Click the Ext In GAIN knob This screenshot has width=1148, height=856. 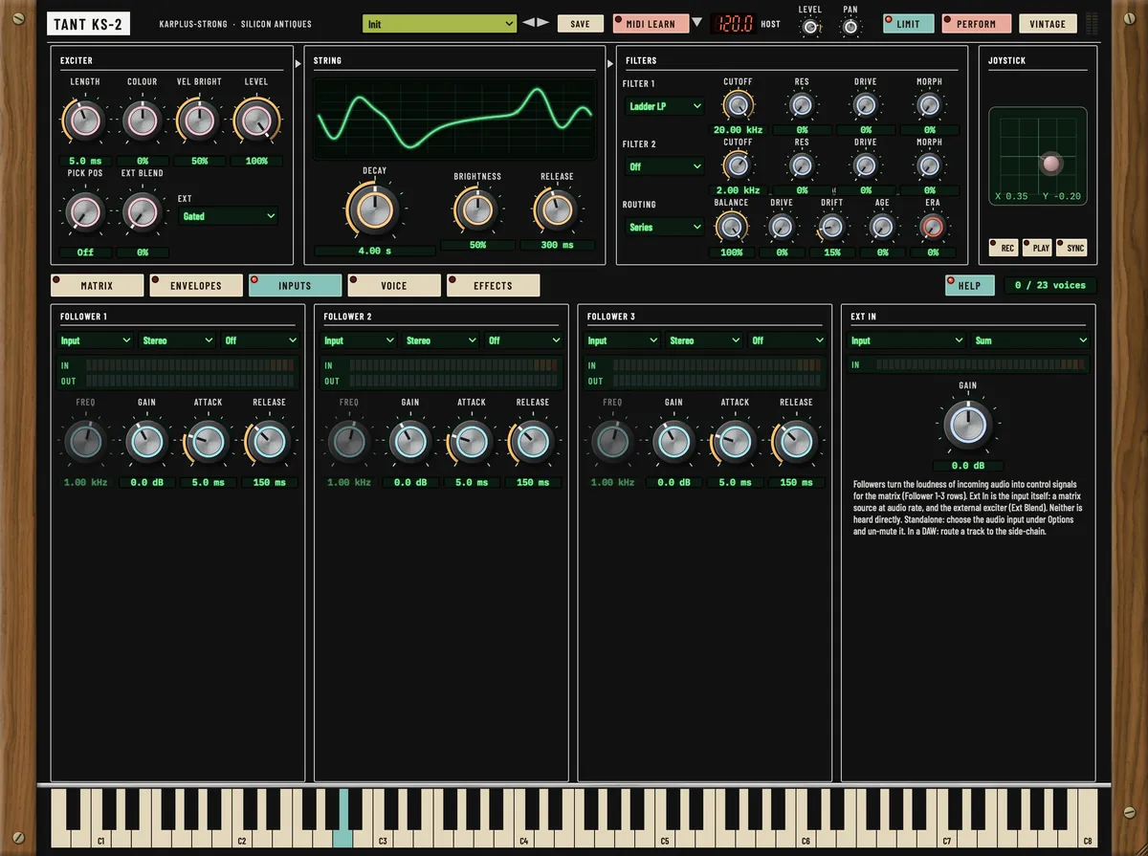(968, 426)
